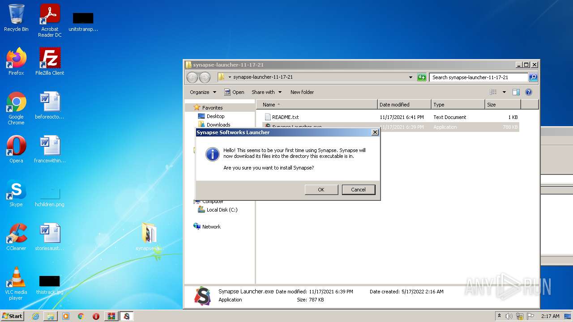
Task: Cancel the Synapse install dialog
Action: 358,190
